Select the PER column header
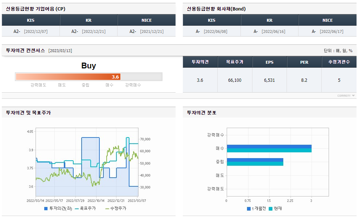Screen dimensions: 358x220 click(x=304, y=62)
